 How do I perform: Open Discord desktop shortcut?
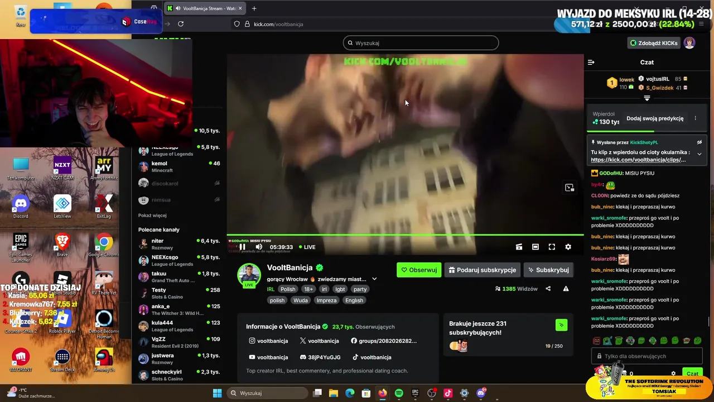click(21, 207)
